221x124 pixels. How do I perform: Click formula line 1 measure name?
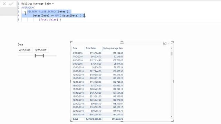[36, 4]
